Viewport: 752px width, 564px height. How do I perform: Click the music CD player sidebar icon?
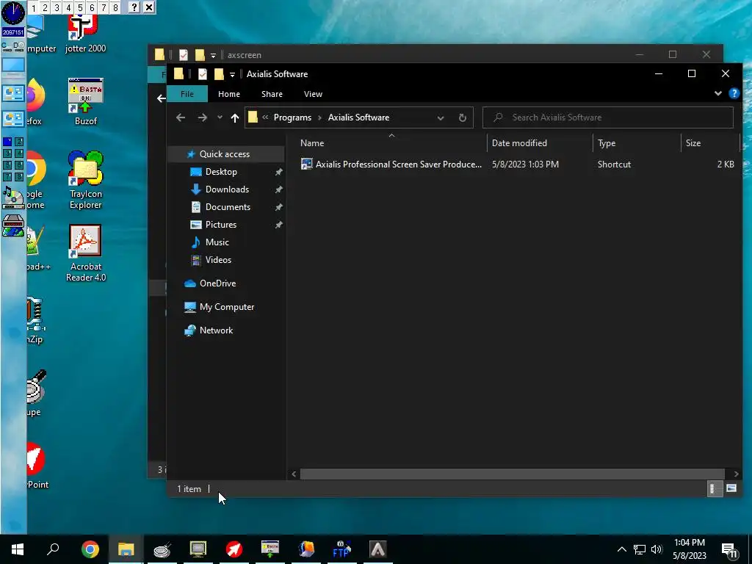(13, 198)
